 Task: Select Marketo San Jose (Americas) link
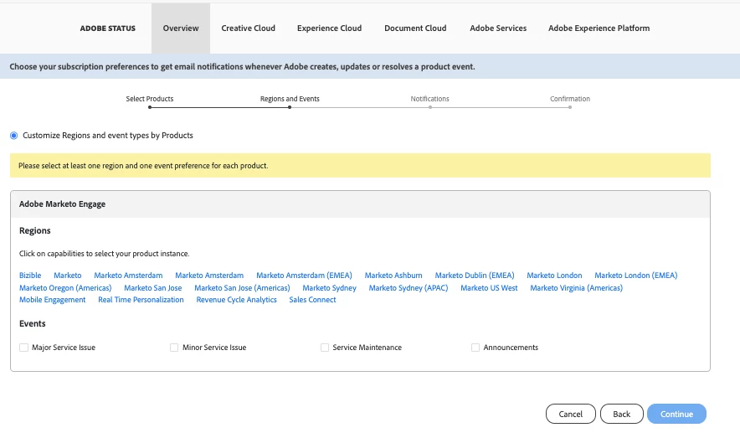[x=242, y=288]
